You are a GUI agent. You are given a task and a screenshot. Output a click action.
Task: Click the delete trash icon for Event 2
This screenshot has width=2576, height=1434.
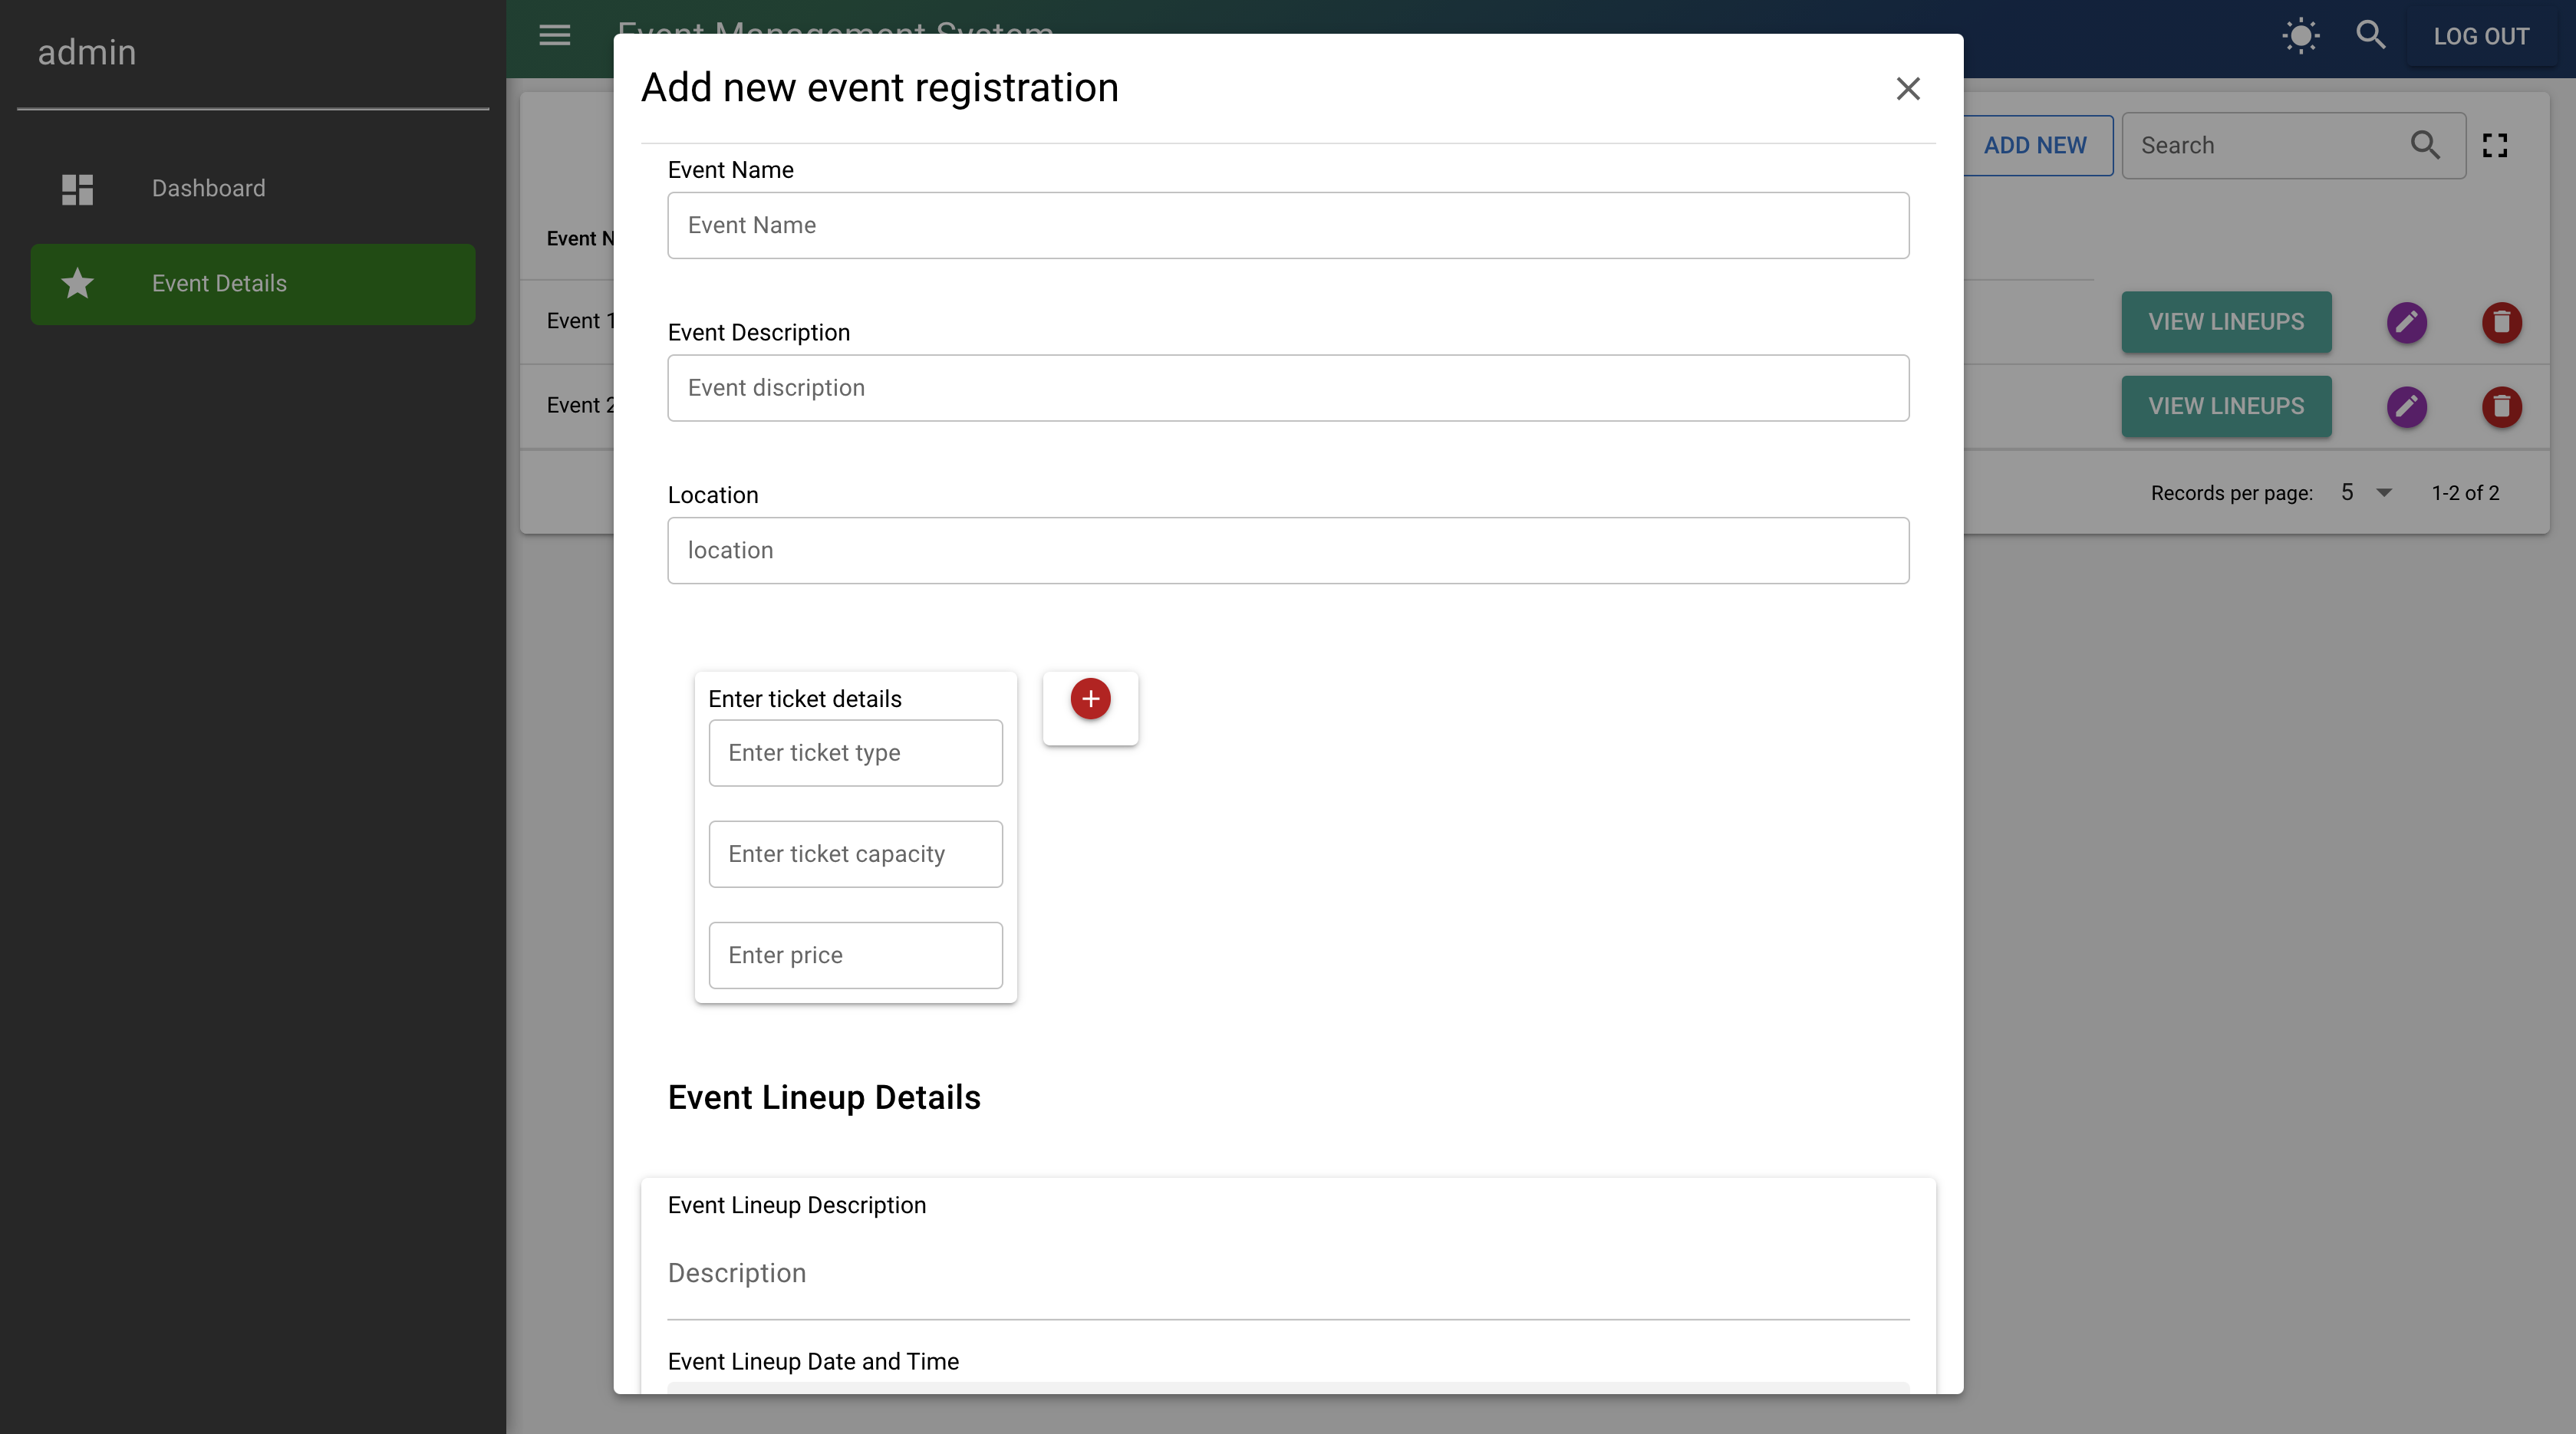[2502, 406]
